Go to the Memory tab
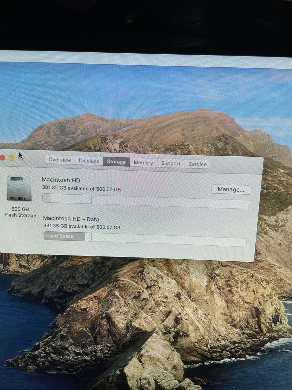This screenshot has width=292, height=390. pyautogui.click(x=143, y=163)
